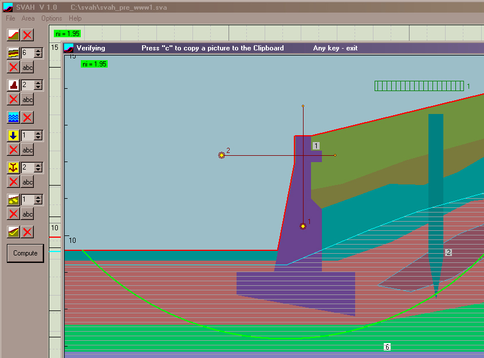The width and height of the screenshot is (484, 358).
Task: Click the red X below the load arrow icon
Action: coord(13,150)
